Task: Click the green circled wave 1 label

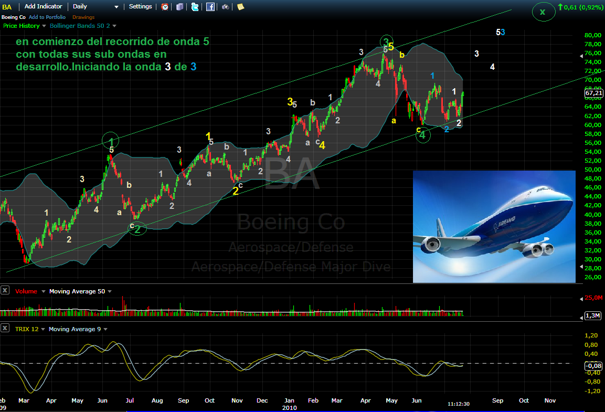Action: point(110,141)
